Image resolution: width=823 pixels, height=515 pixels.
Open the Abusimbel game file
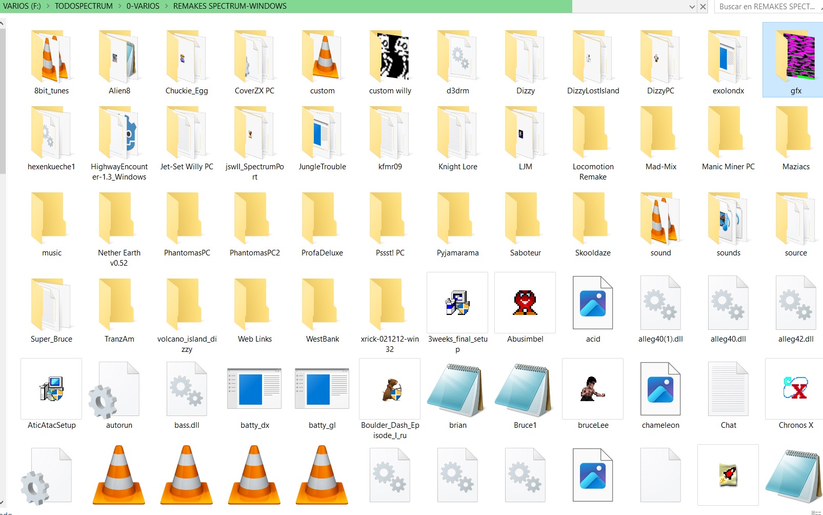tap(525, 303)
